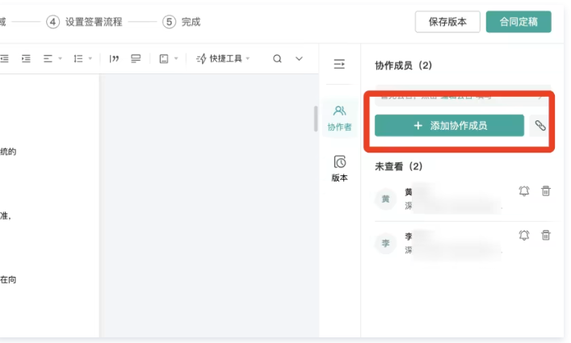
Task: Click the decrease indent icon
Action: tap(4, 59)
